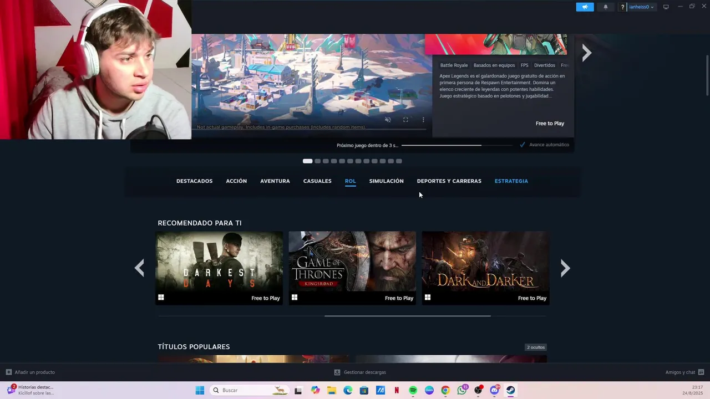
Task: Open Gestionar descargas
Action: (x=360, y=372)
